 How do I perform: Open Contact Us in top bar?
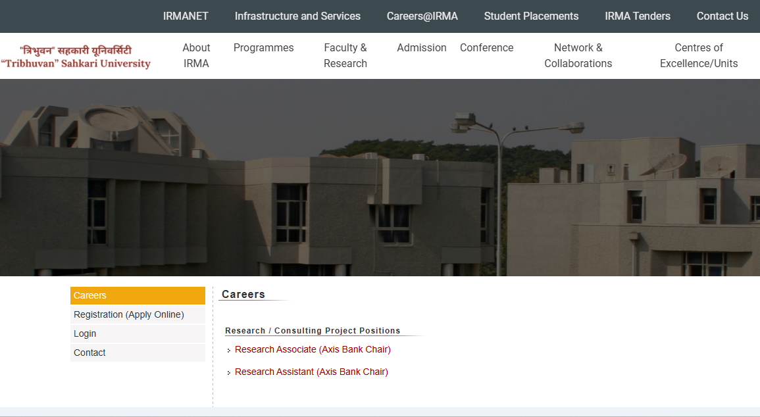722,16
